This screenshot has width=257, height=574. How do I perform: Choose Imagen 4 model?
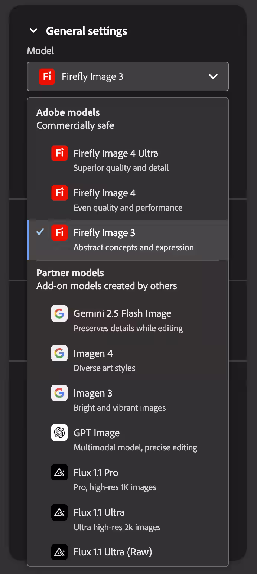[128, 360]
